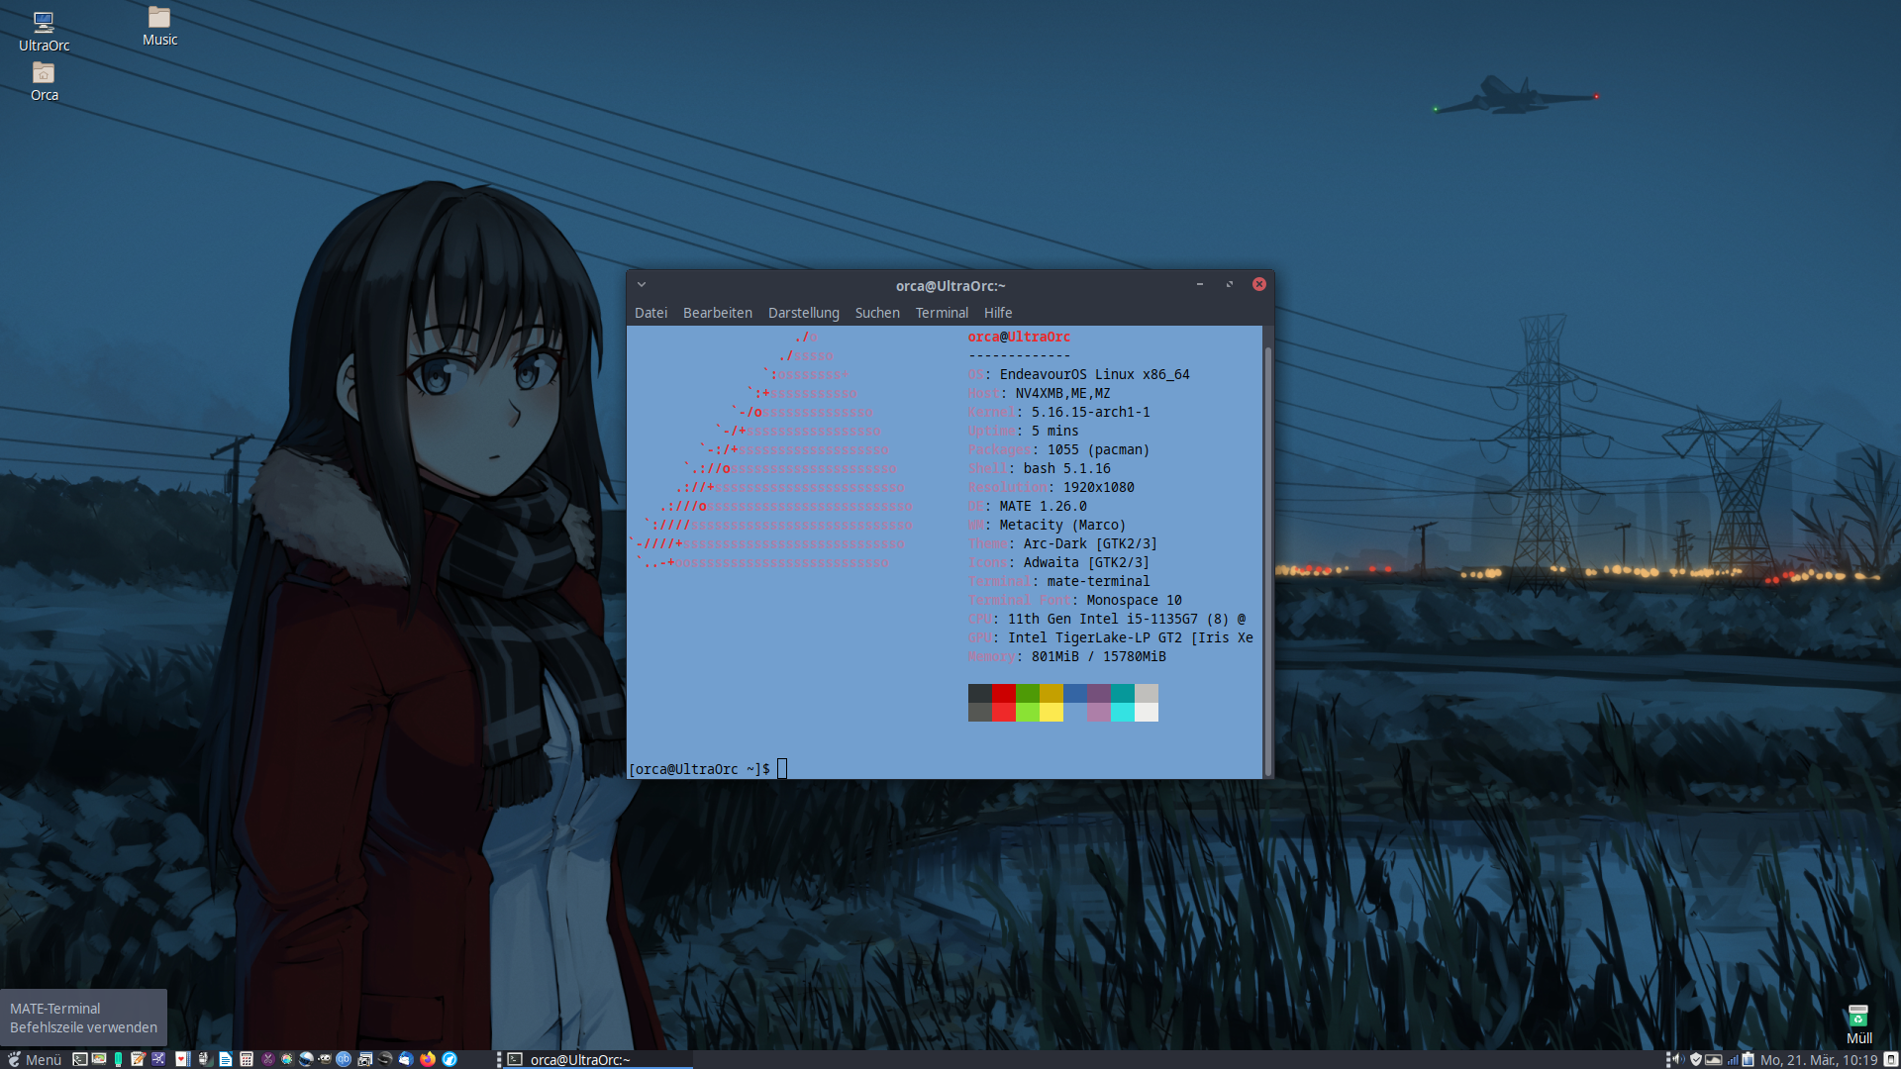Click the red swatch in neofetch palette

tap(1004, 693)
